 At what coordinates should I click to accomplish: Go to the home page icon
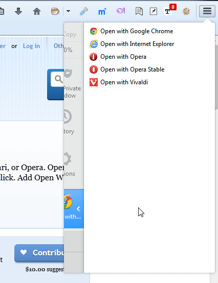point(37,11)
